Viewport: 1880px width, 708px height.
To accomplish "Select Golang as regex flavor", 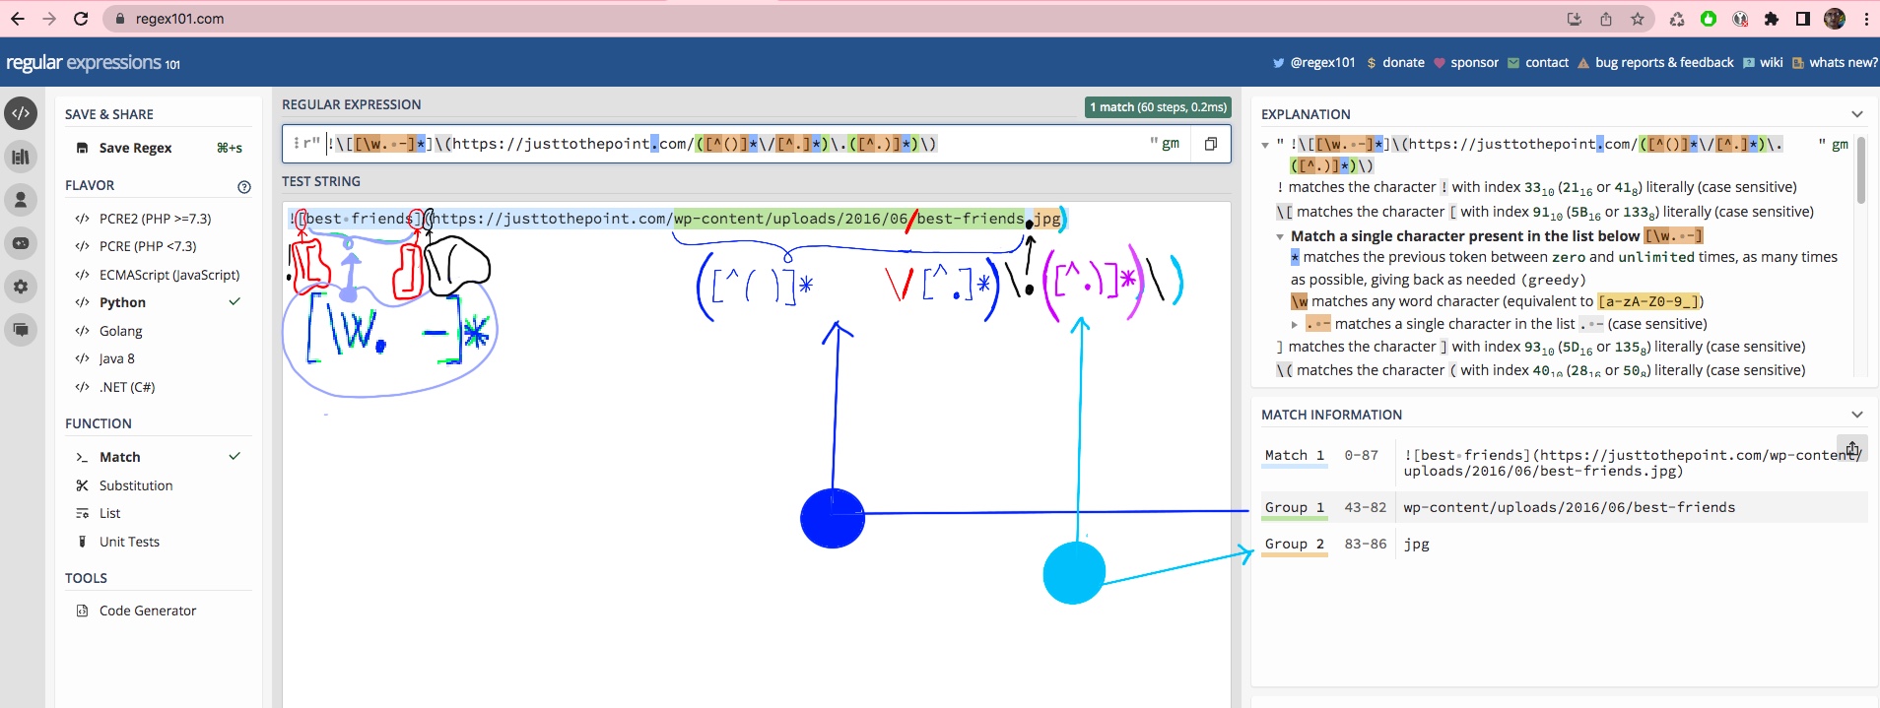I will 120,331.
